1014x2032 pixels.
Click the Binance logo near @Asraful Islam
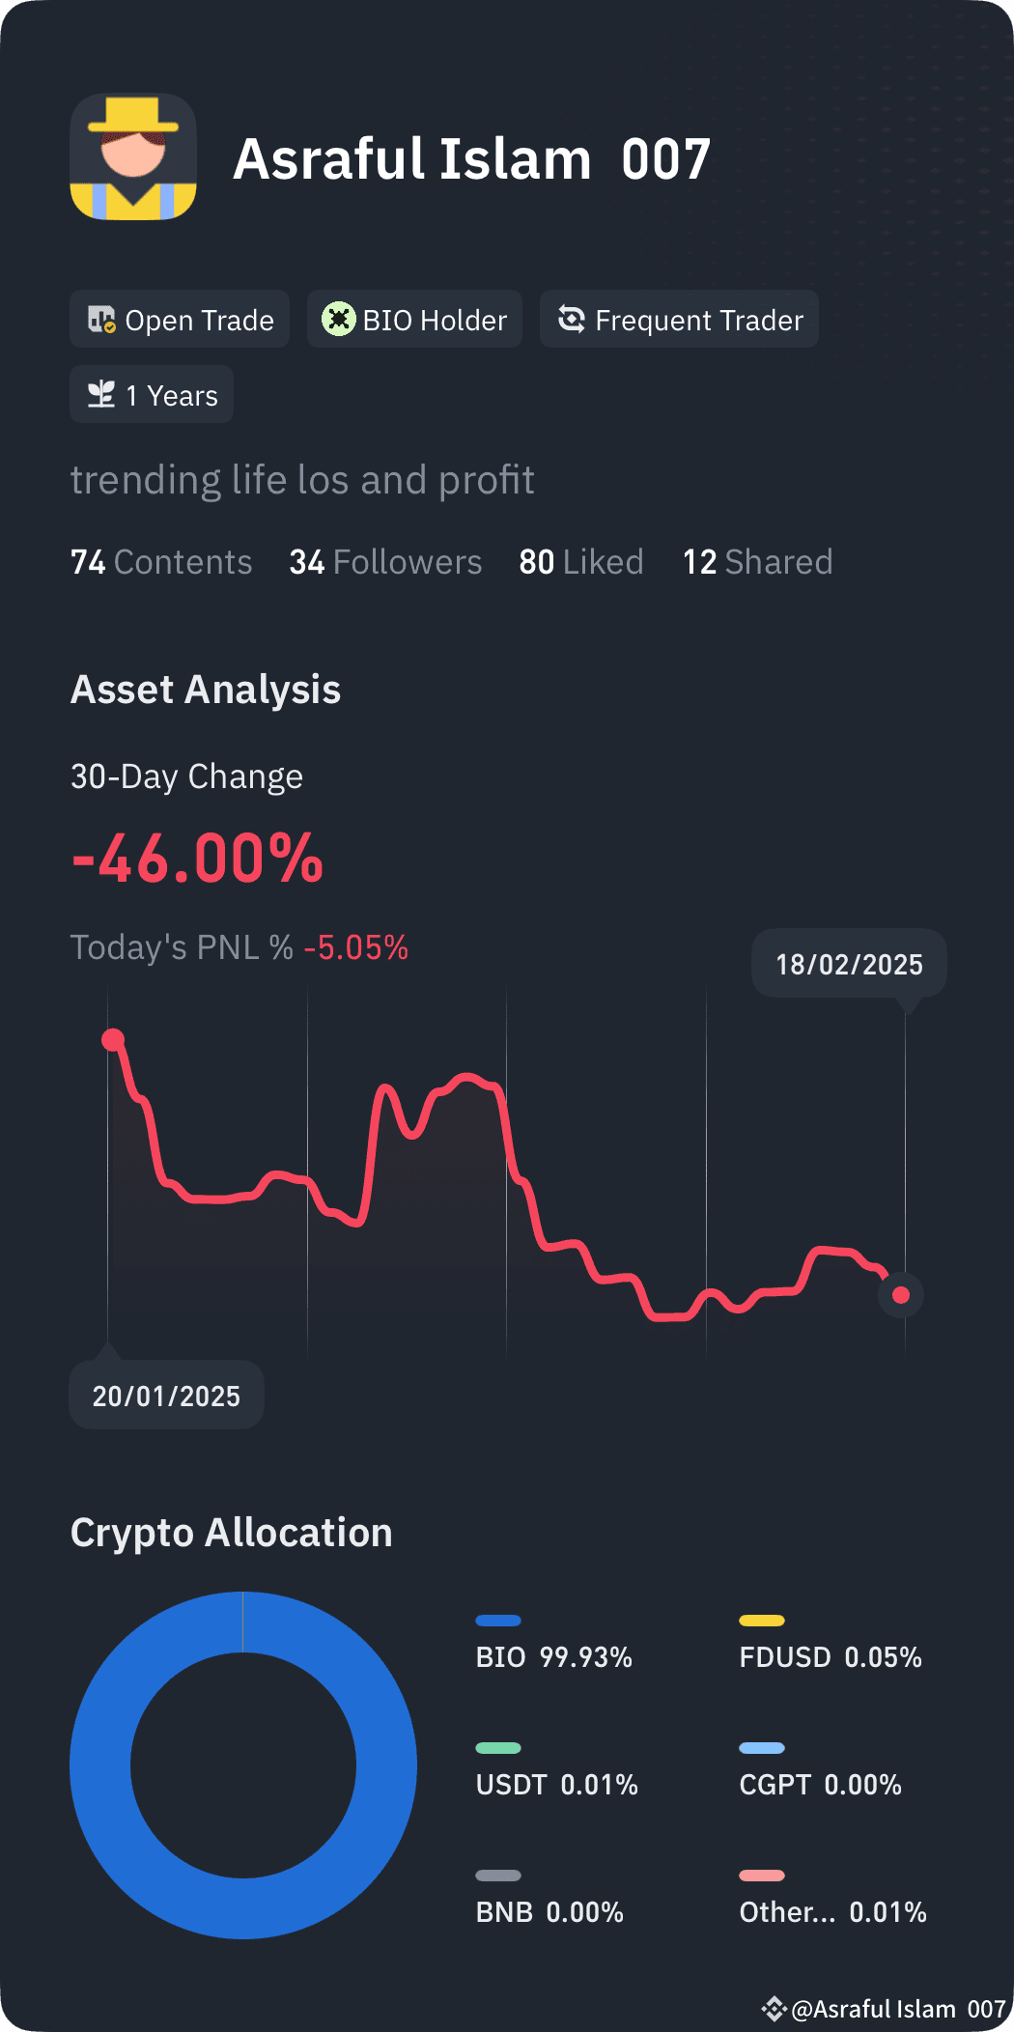774,2009
